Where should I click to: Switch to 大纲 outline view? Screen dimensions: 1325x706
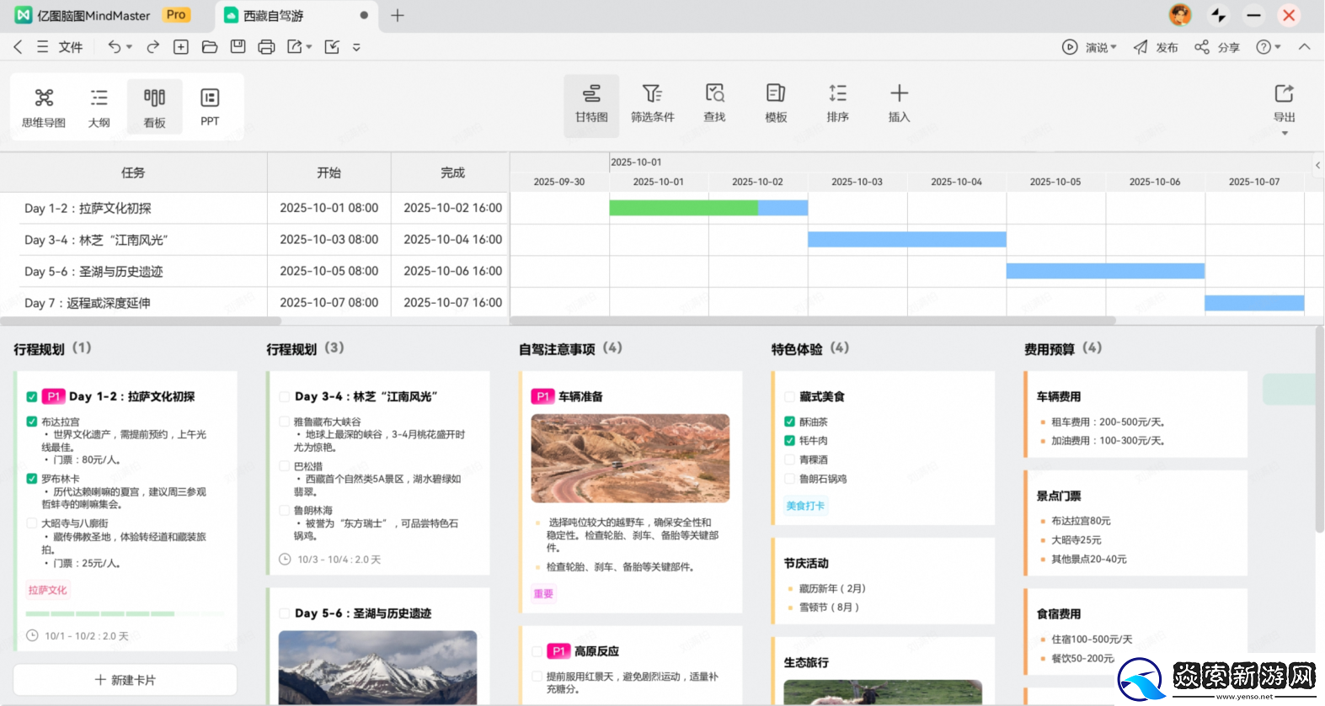(99, 107)
